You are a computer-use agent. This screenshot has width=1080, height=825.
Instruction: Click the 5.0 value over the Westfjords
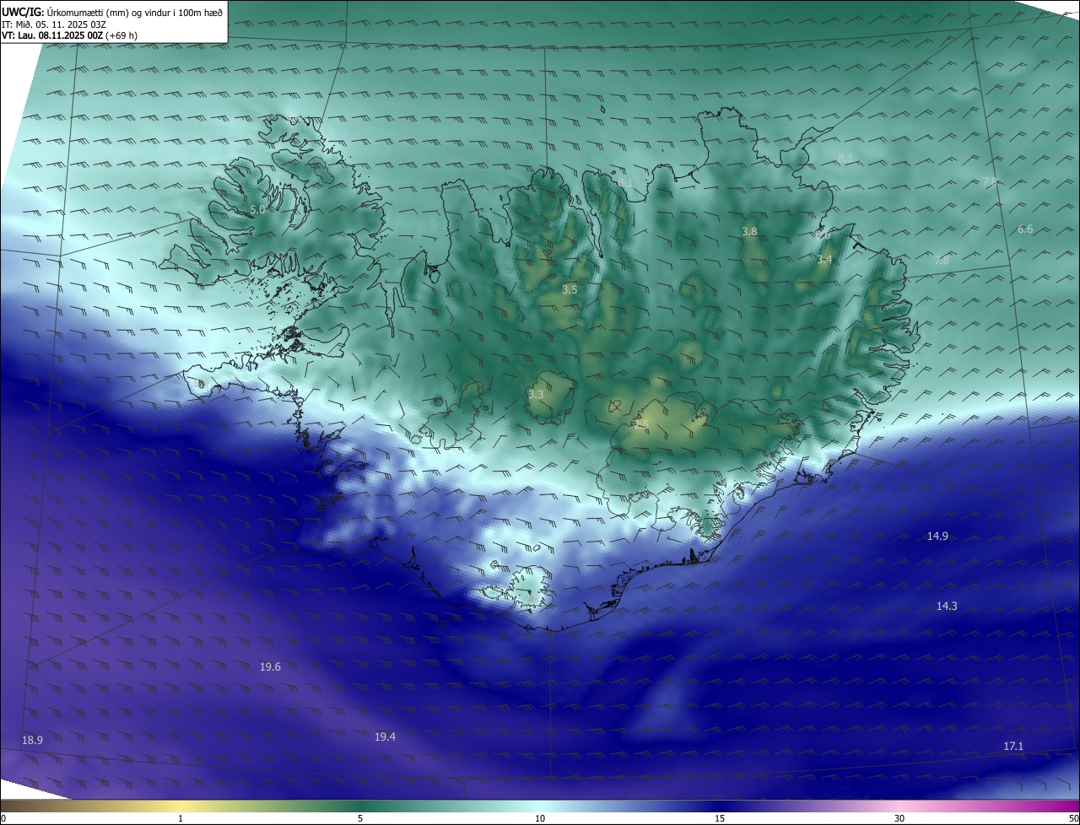(x=257, y=209)
